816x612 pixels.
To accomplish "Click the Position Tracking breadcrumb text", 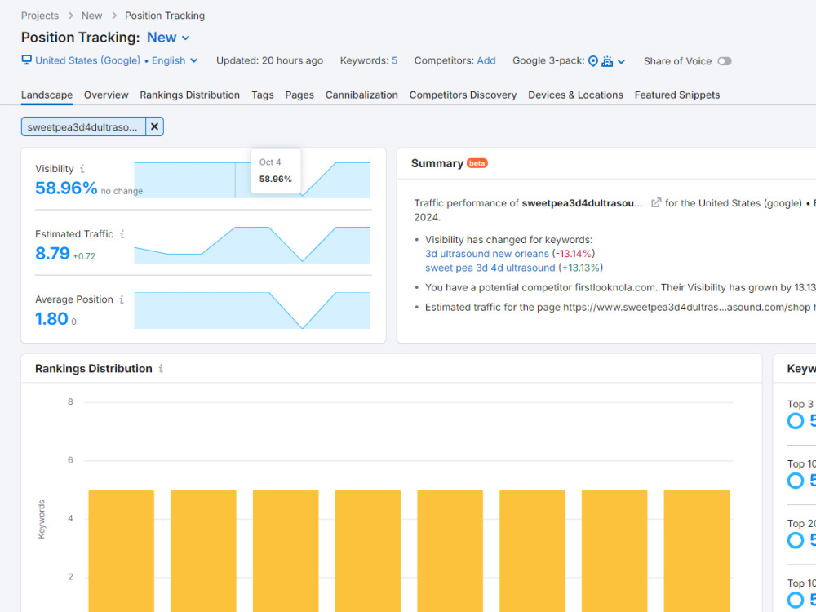I will pos(165,16).
